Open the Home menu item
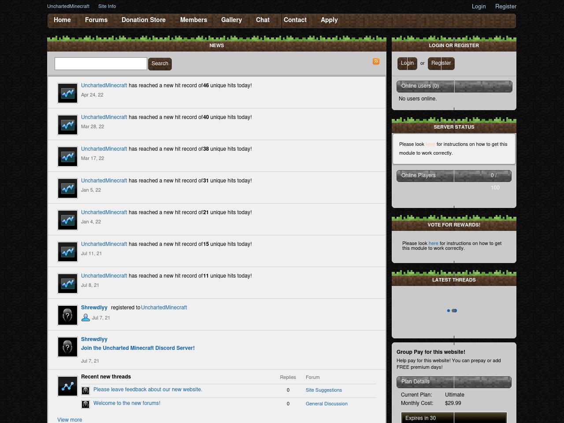 tap(62, 20)
